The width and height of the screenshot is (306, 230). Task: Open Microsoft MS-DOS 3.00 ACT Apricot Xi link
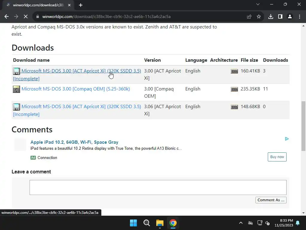point(81,71)
